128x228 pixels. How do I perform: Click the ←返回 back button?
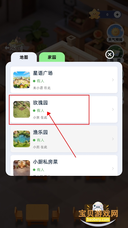click(14, 48)
